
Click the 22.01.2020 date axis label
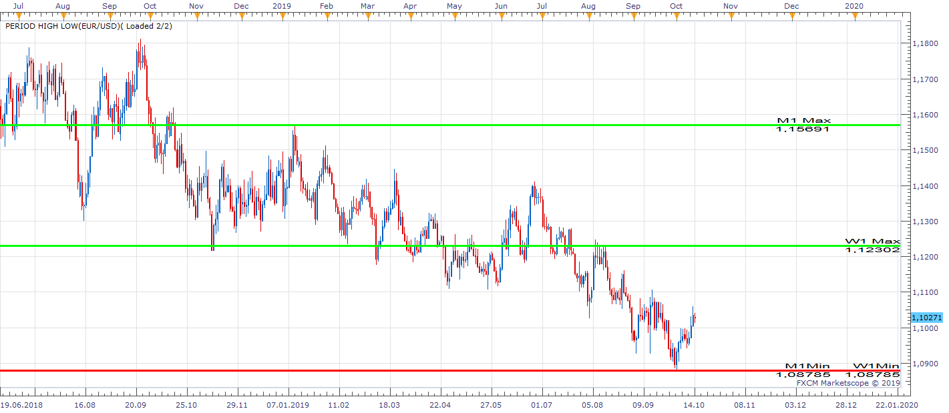(x=897, y=405)
